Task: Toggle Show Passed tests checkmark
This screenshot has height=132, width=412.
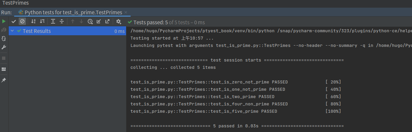Action: [x=14, y=22]
